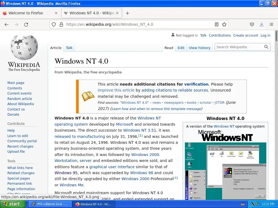Click the Microsoft Windows NT logo image
The width and height of the screenshot is (278, 208).
point(225,136)
